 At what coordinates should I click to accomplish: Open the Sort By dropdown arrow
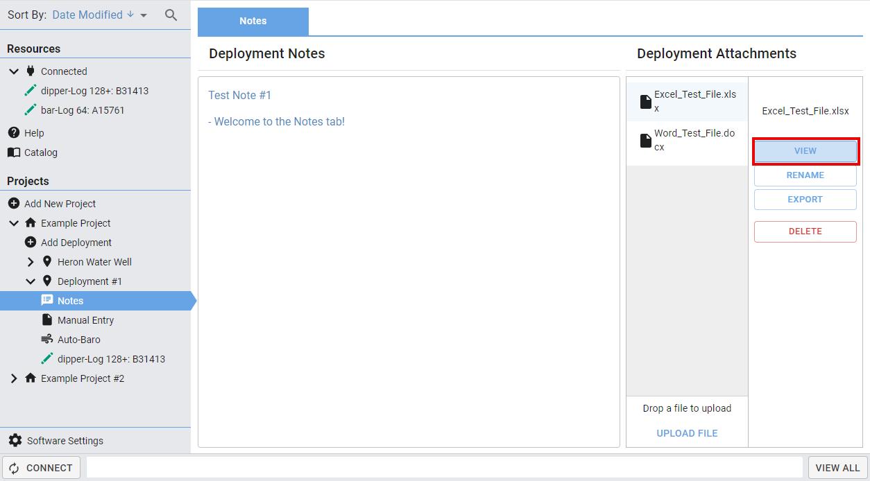[x=144, y=15]
